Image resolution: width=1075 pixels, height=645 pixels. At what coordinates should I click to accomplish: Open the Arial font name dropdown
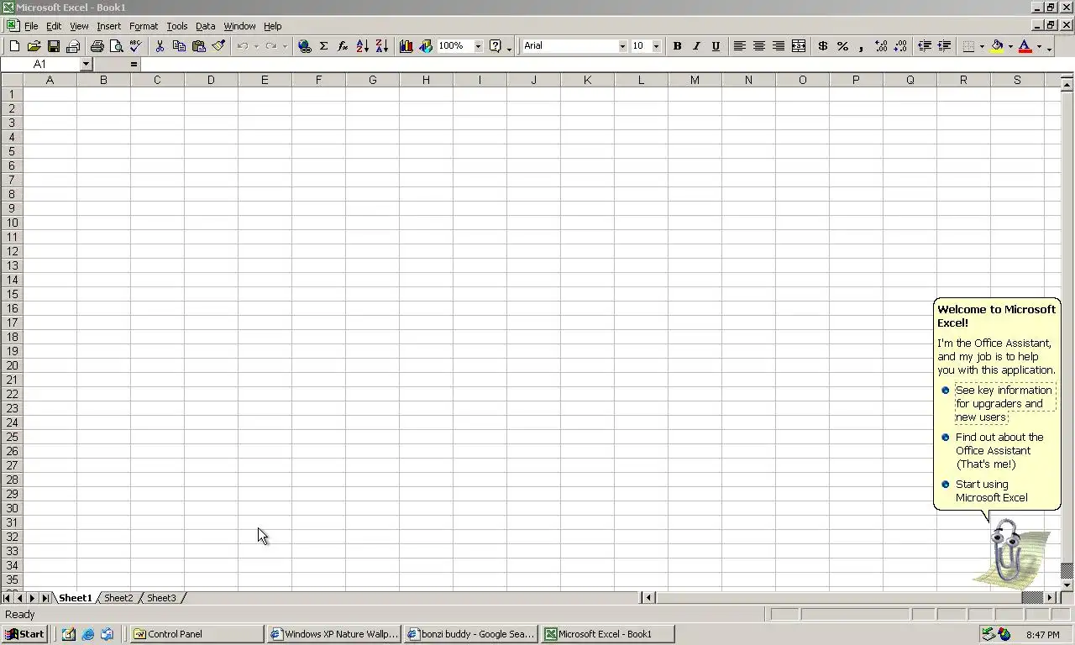pyautogui.click(x=622, y=46)
